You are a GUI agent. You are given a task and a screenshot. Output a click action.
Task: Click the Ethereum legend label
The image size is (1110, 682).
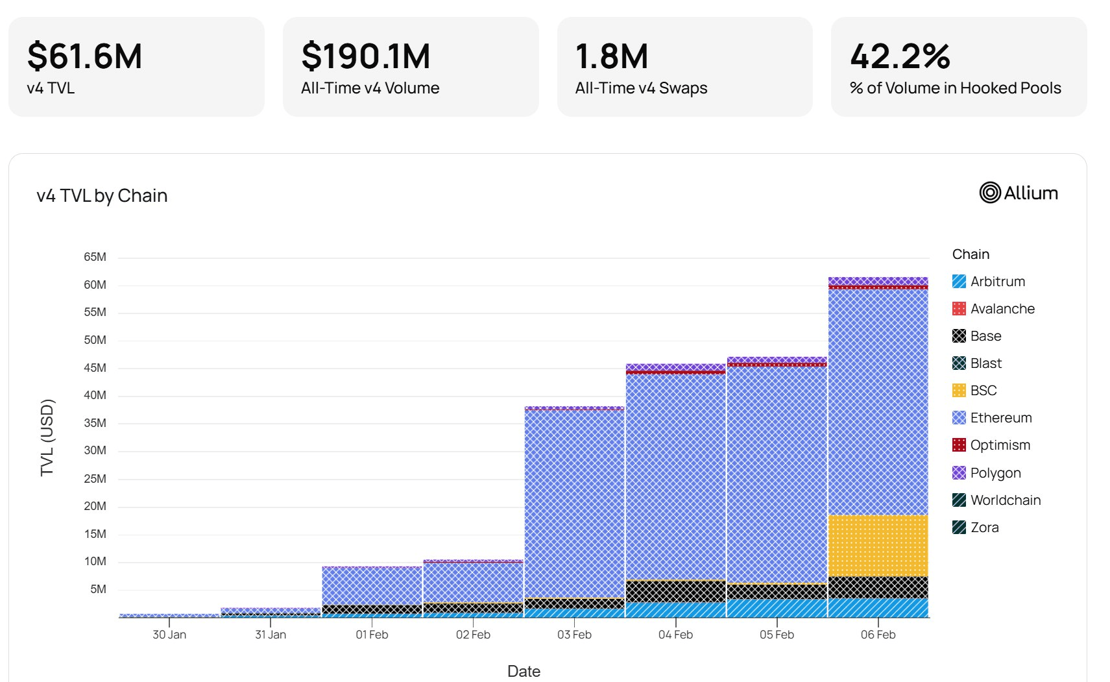pyautogui.click(x=1001, y=417)
